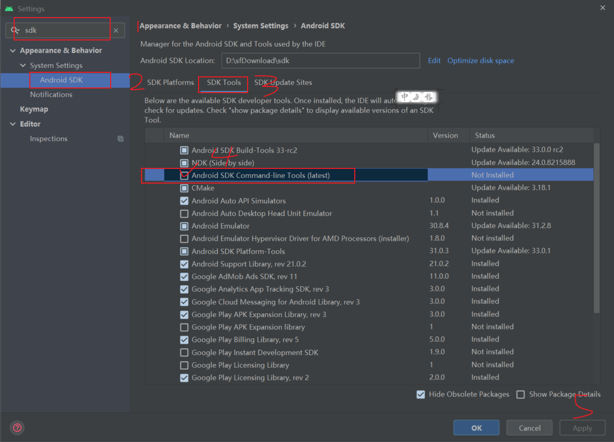Enable Show Package Details
The width and height of the screenshot is (614, 442).
(521, 394)
